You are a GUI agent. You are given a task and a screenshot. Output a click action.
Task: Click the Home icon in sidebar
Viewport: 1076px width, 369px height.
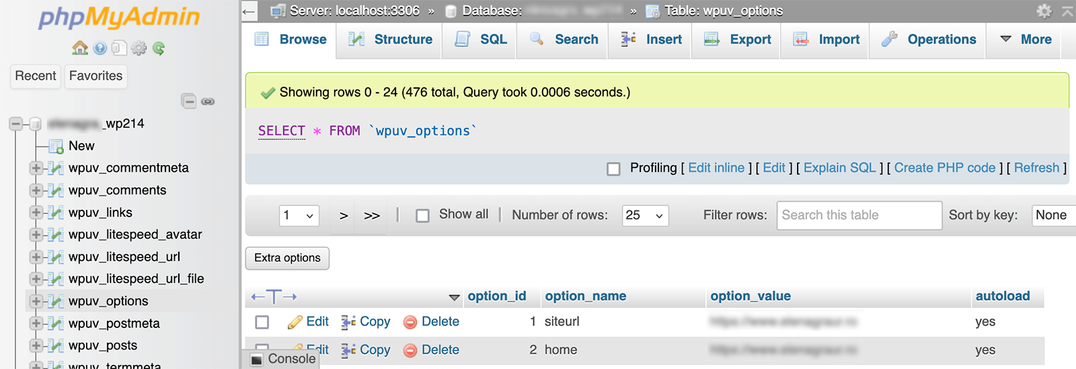click(x=80, y=48)
